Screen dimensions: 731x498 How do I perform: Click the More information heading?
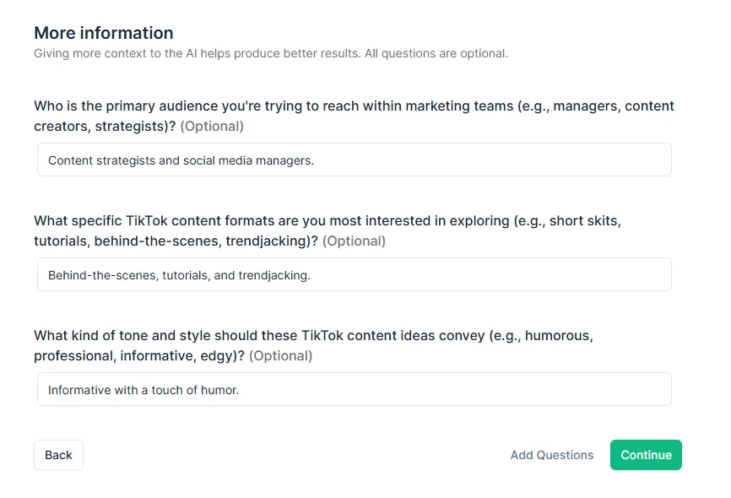(x=104, y=33)
